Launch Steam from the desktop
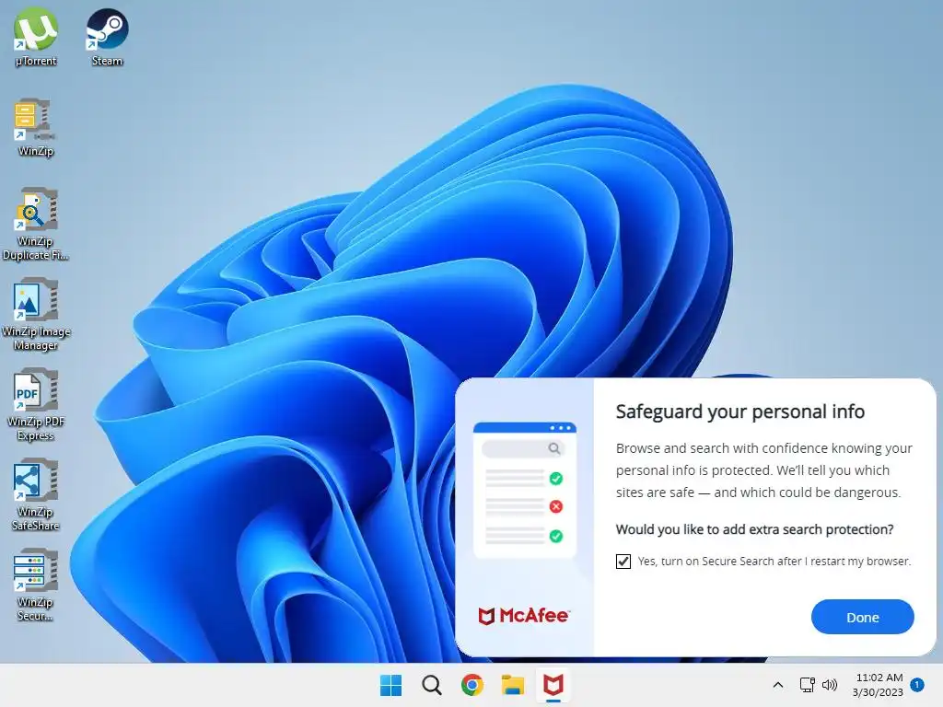This screenshot has width=943, height=707. (x=107, y=37)
